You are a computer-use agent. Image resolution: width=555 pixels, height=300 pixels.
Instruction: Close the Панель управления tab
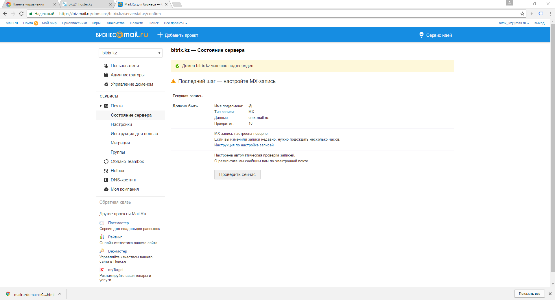[54, 4]
